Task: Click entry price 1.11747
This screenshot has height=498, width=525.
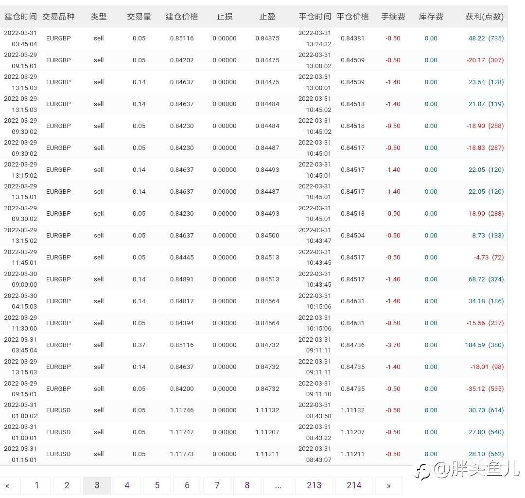Action: pyautogui.click(x=182, y=432)
